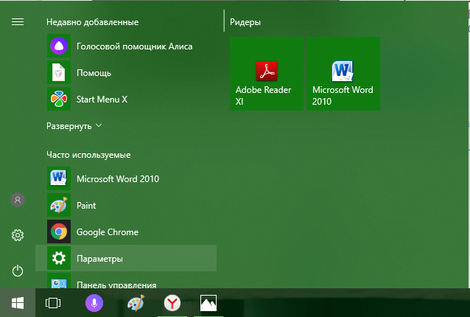
Task: Open Параметры in the apps list
Action: [x=126, y=258]
